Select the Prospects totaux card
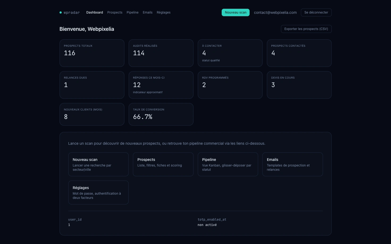The width and height of the screenshot is (391, 244). [92, 53]
